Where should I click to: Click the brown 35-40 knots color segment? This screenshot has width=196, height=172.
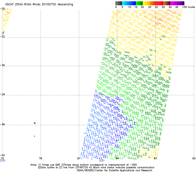coord(167,3)
